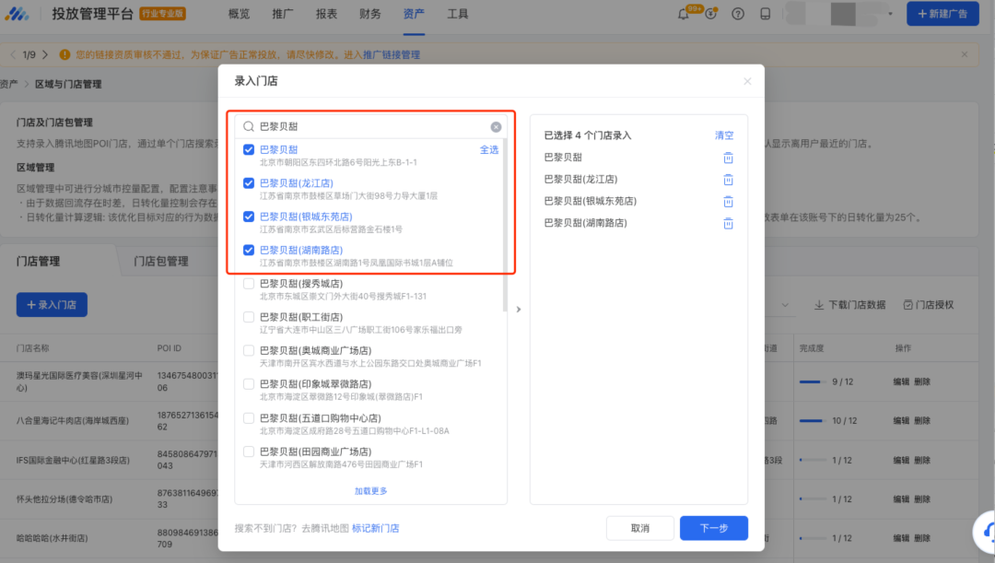The width and height of the screenshot is (995, 563).
Task: Switch to the 门店包管理 tab
Action: click(x=161, y=262)
